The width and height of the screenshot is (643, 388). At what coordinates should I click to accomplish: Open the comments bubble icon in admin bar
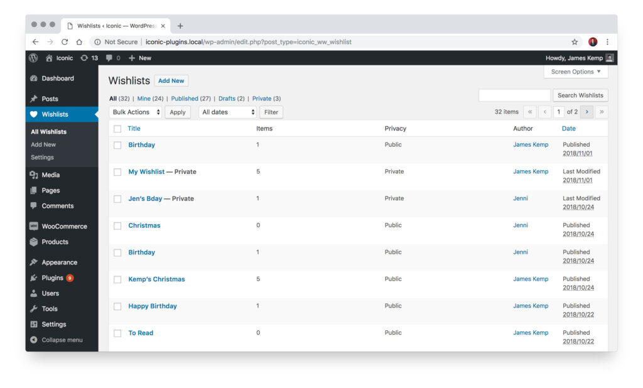pyautogui.click(x=111, y=58)
